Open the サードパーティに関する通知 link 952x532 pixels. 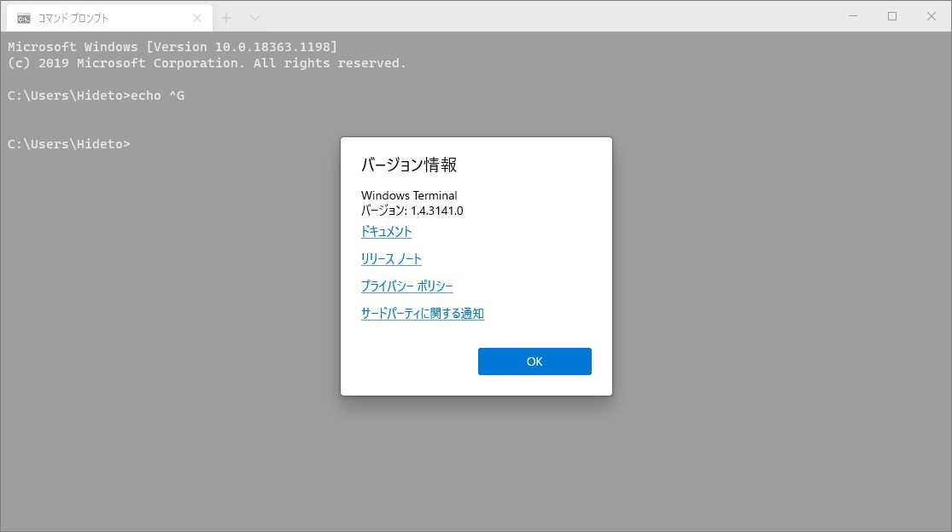click(x=422, y=313)
